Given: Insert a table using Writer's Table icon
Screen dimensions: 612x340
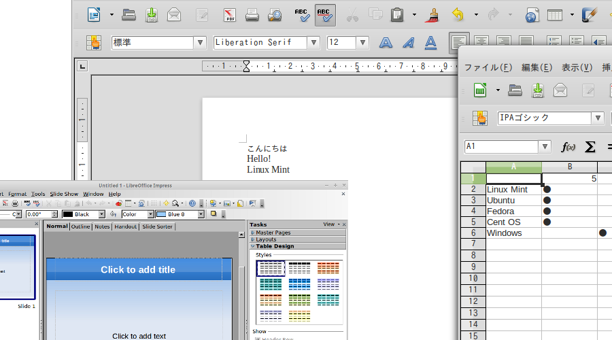Looking at the screenshot, I should point(555,15).
